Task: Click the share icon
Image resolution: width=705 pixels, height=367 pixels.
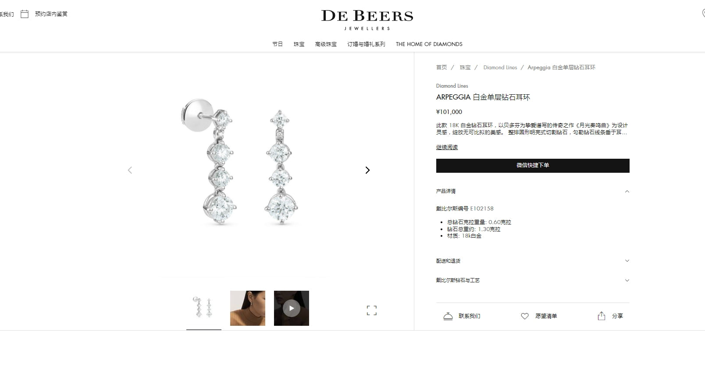Action: [602, 316]
